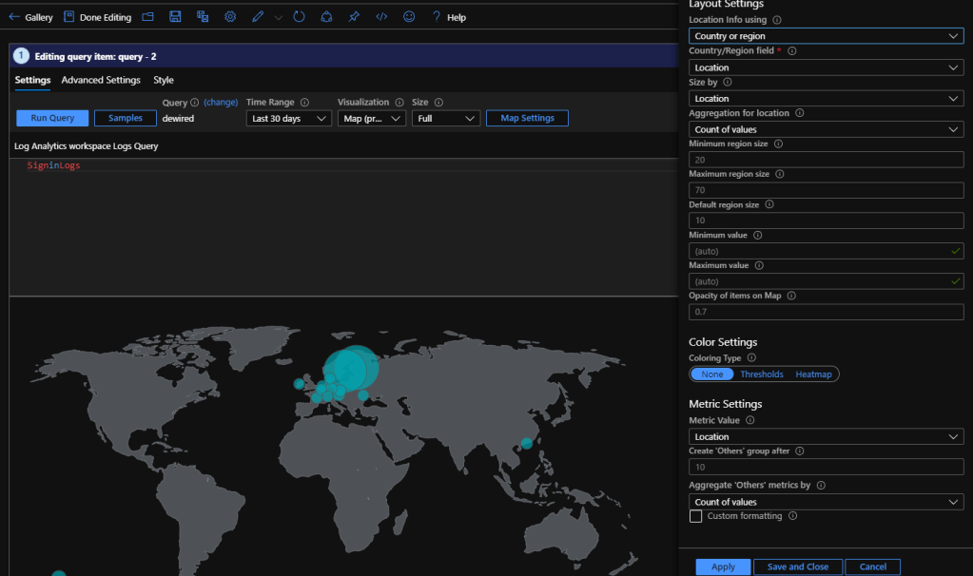
Task: Click the feedback smiley face icon
Action: [409, 17]
